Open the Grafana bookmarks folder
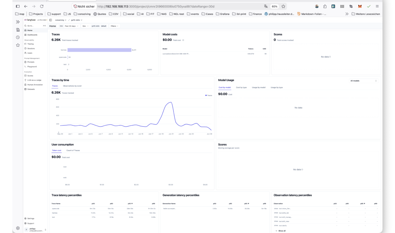Viewport: 395px width, 233px height. [222, 14]
